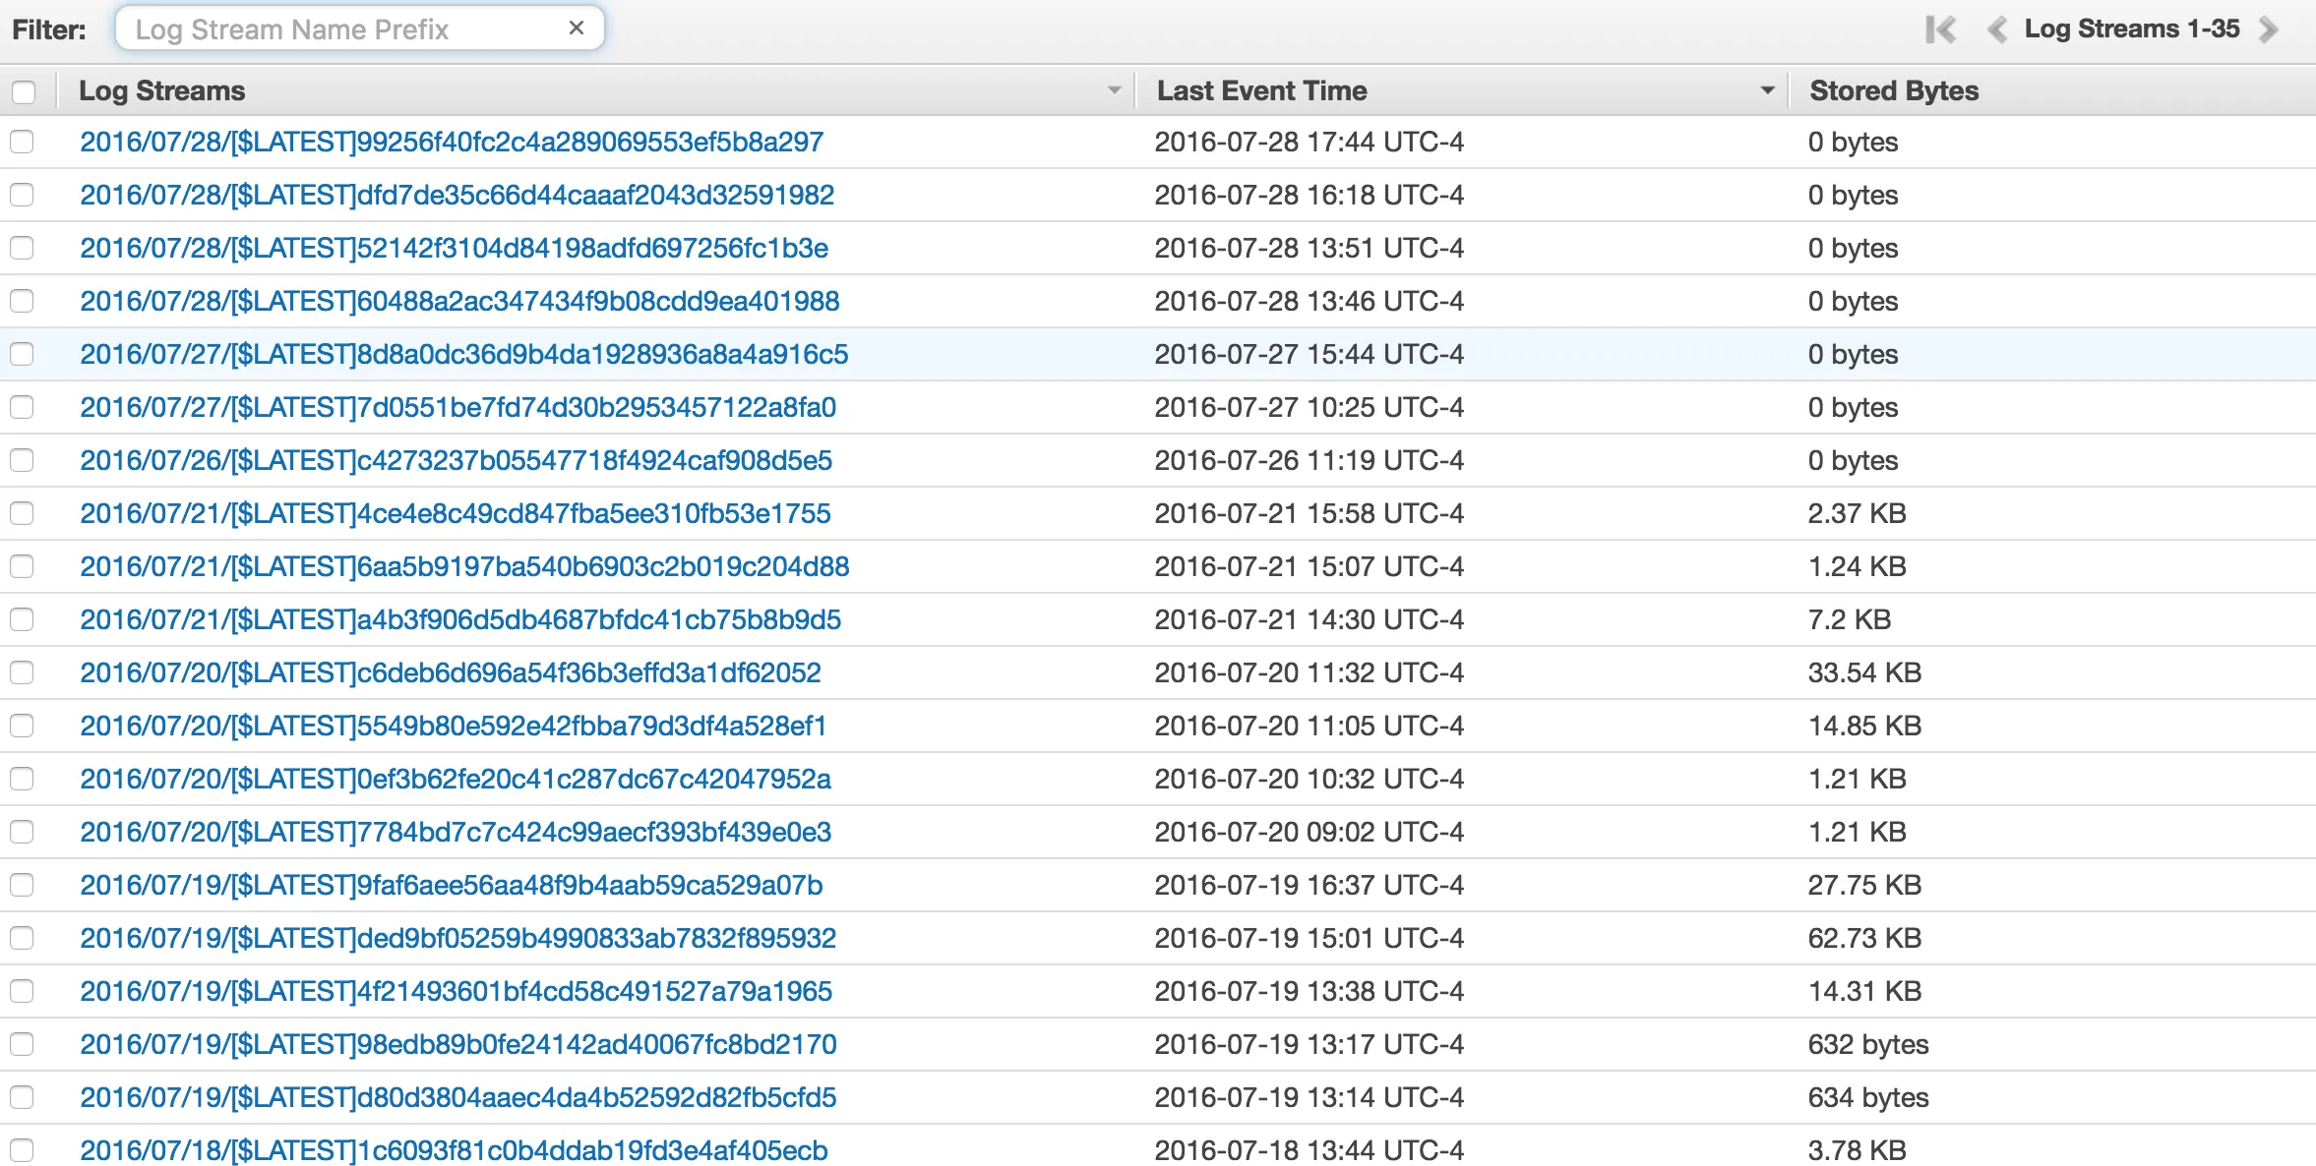Click the Stored Bytes column header

1894,90
